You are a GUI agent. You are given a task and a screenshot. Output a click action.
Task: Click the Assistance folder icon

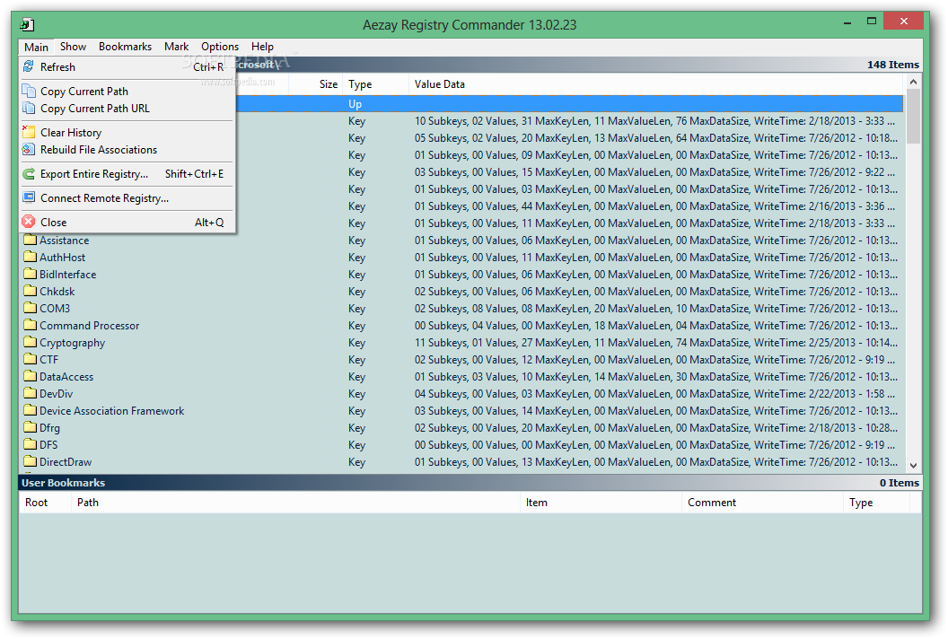(x=31, y=240)
